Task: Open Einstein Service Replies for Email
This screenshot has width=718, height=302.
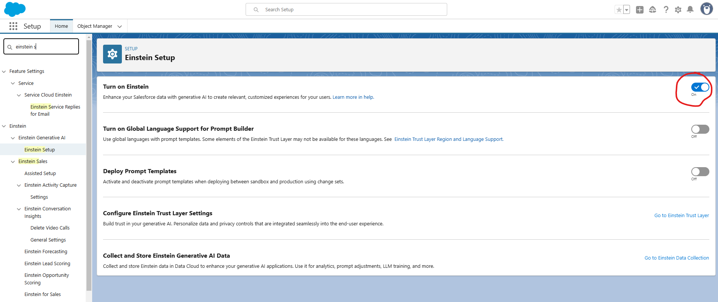Action: tap(55, 110)
